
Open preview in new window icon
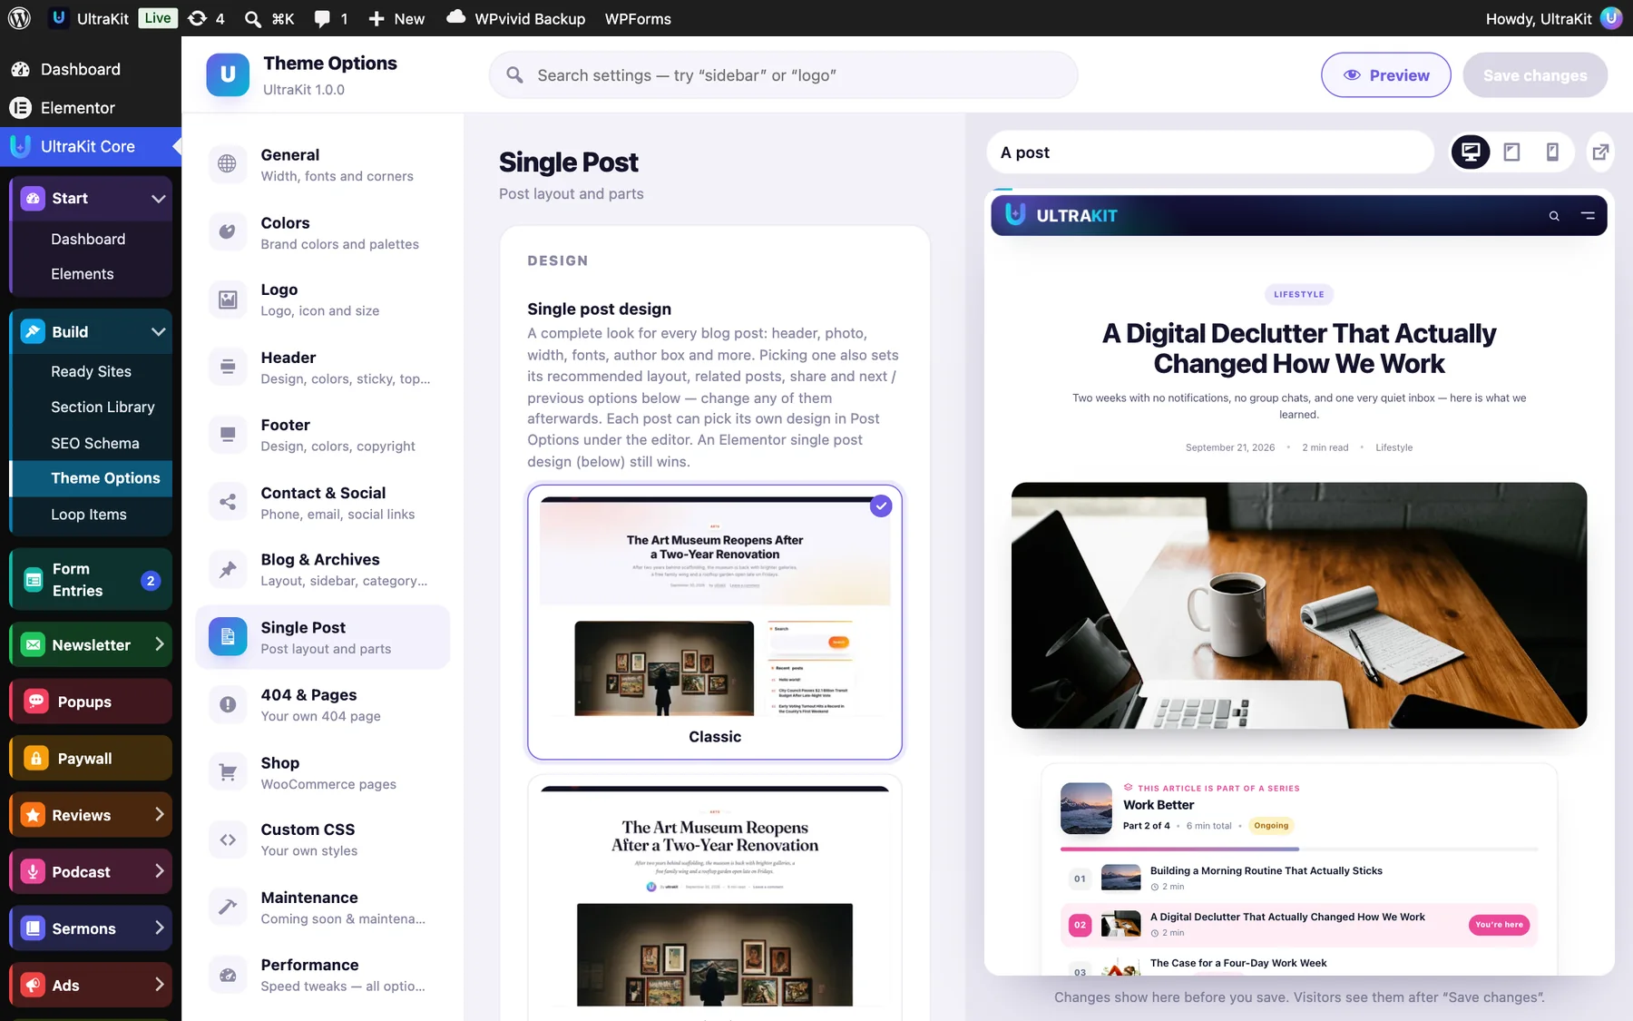[1601, 152]
